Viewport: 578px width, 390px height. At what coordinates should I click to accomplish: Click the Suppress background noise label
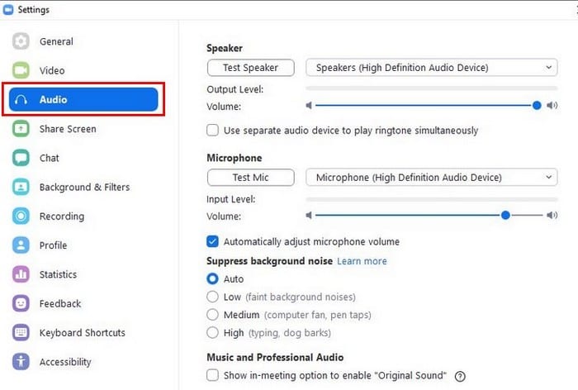point(269,261)
